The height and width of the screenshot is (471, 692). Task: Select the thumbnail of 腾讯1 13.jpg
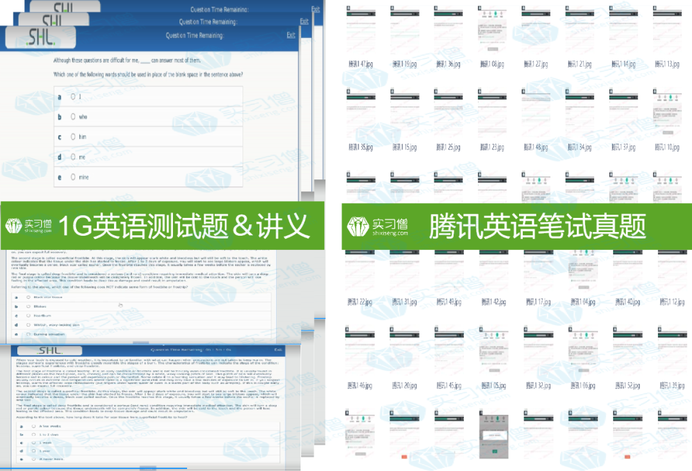pyautogui.click(x=667, y=31)
